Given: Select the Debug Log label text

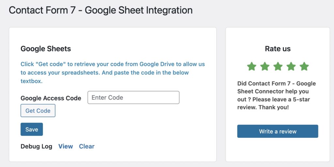Looking at the screenshot, I should (36, 147).
